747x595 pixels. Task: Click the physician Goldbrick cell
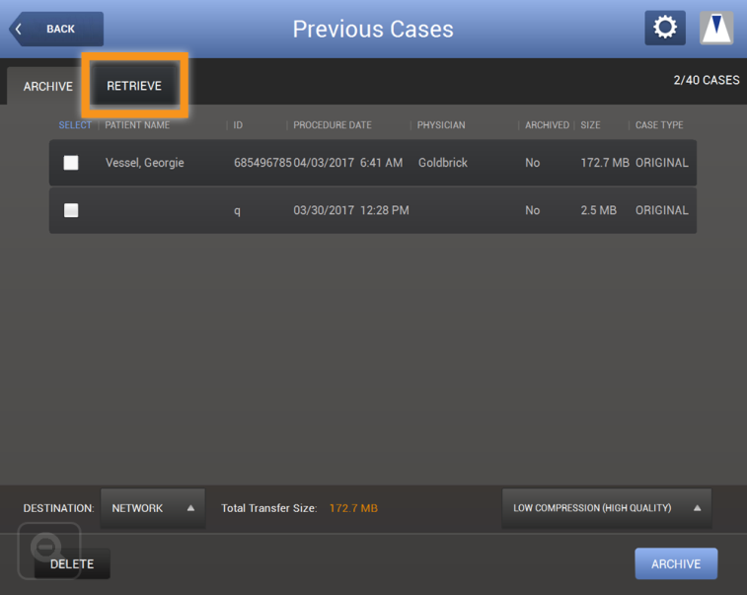(x=443, y=163)
